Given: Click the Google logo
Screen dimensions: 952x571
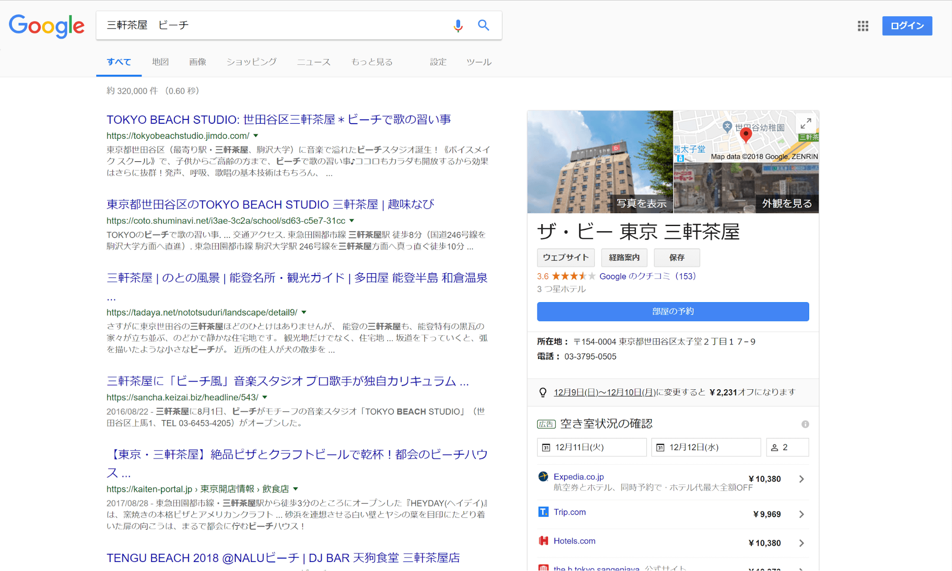Looking at the screenshot, I should point(47,26).
